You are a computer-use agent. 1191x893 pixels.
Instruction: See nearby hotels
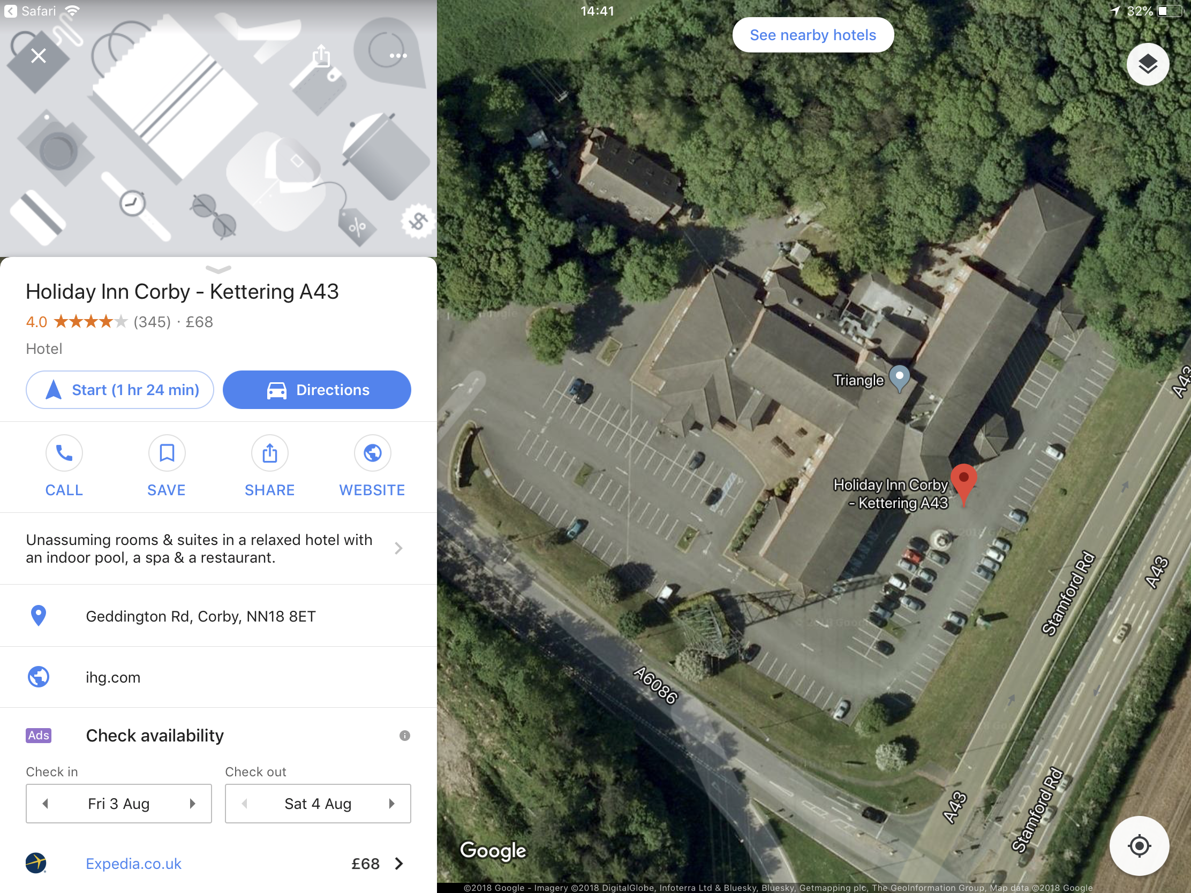[x=813, y=35]
